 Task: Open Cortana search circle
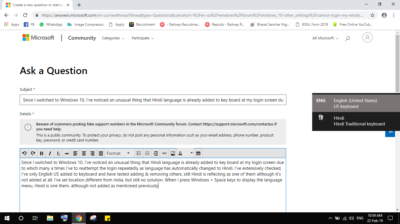[21, 218]
